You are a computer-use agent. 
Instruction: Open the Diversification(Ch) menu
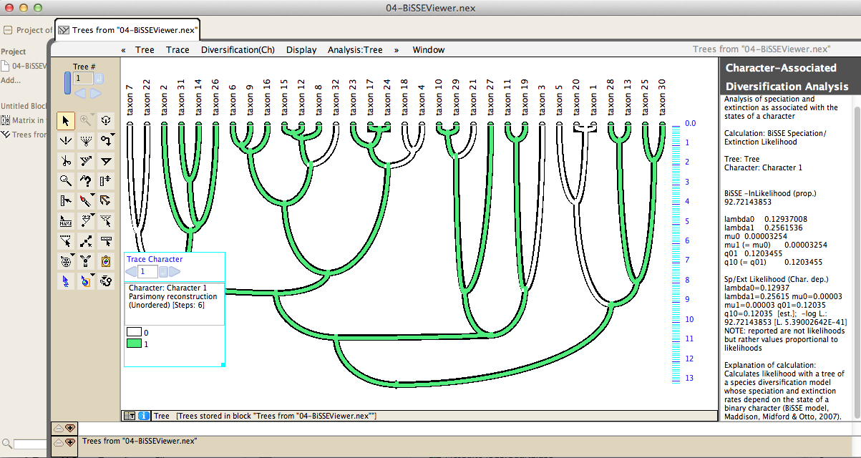238,50
